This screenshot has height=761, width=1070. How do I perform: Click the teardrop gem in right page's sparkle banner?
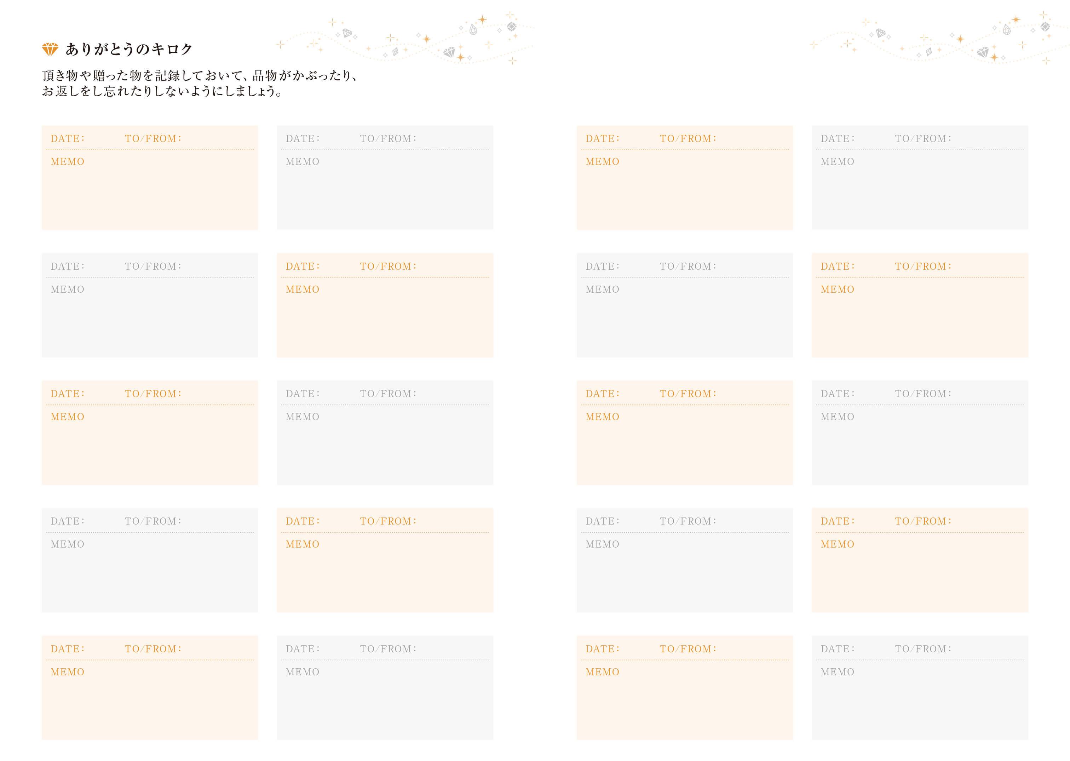1007,30
